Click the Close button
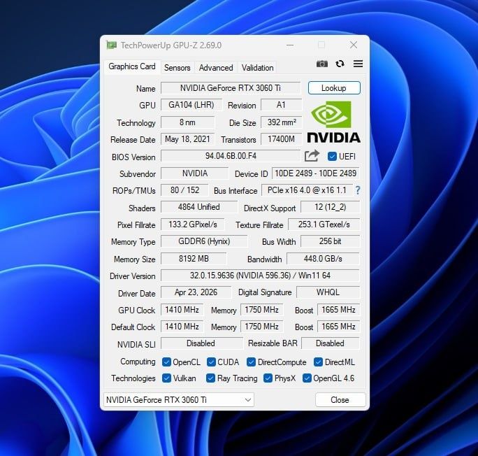This screenshot has height=456, width=478. [340, 399]
